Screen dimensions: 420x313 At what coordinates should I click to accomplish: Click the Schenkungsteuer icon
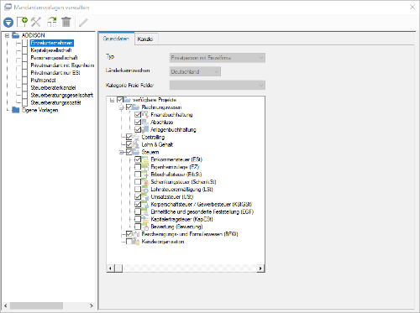[x=144, y=182]
